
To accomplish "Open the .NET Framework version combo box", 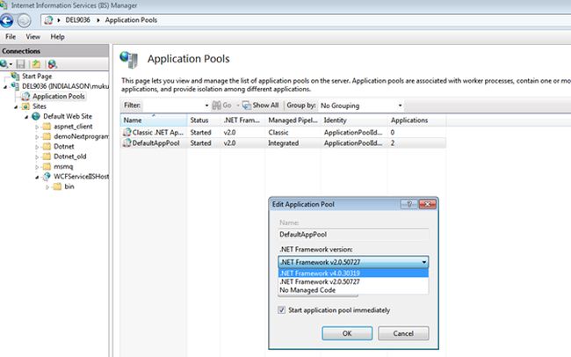I will (x=353, y=262).
